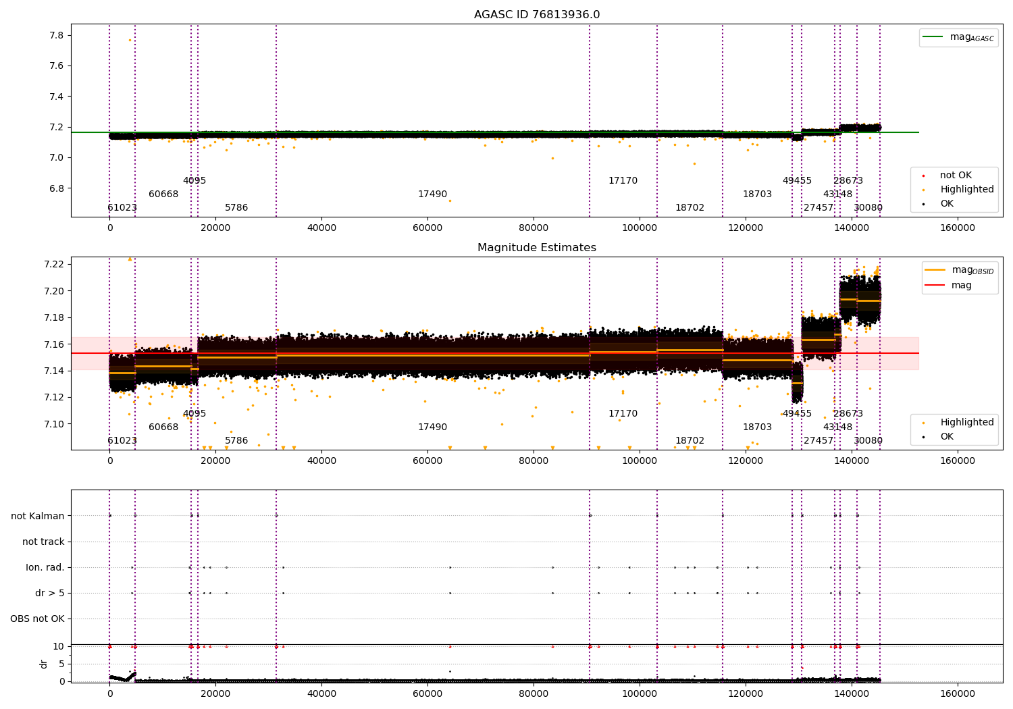Click obsid label 49455 in Magnitude Estimates plot

point(797,414)
